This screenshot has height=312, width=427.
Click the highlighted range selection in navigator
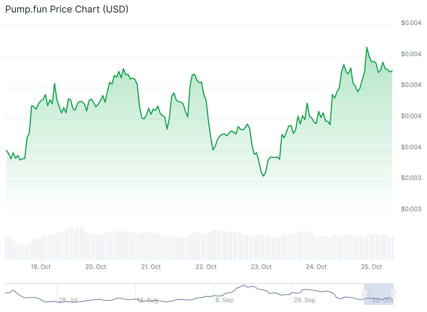click(x=379, y=294)
